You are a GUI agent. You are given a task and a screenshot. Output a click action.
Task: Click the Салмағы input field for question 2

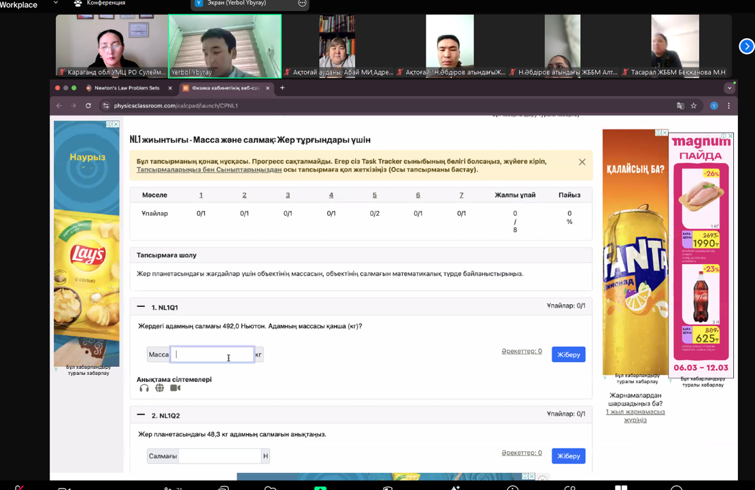tap(220, 456)
